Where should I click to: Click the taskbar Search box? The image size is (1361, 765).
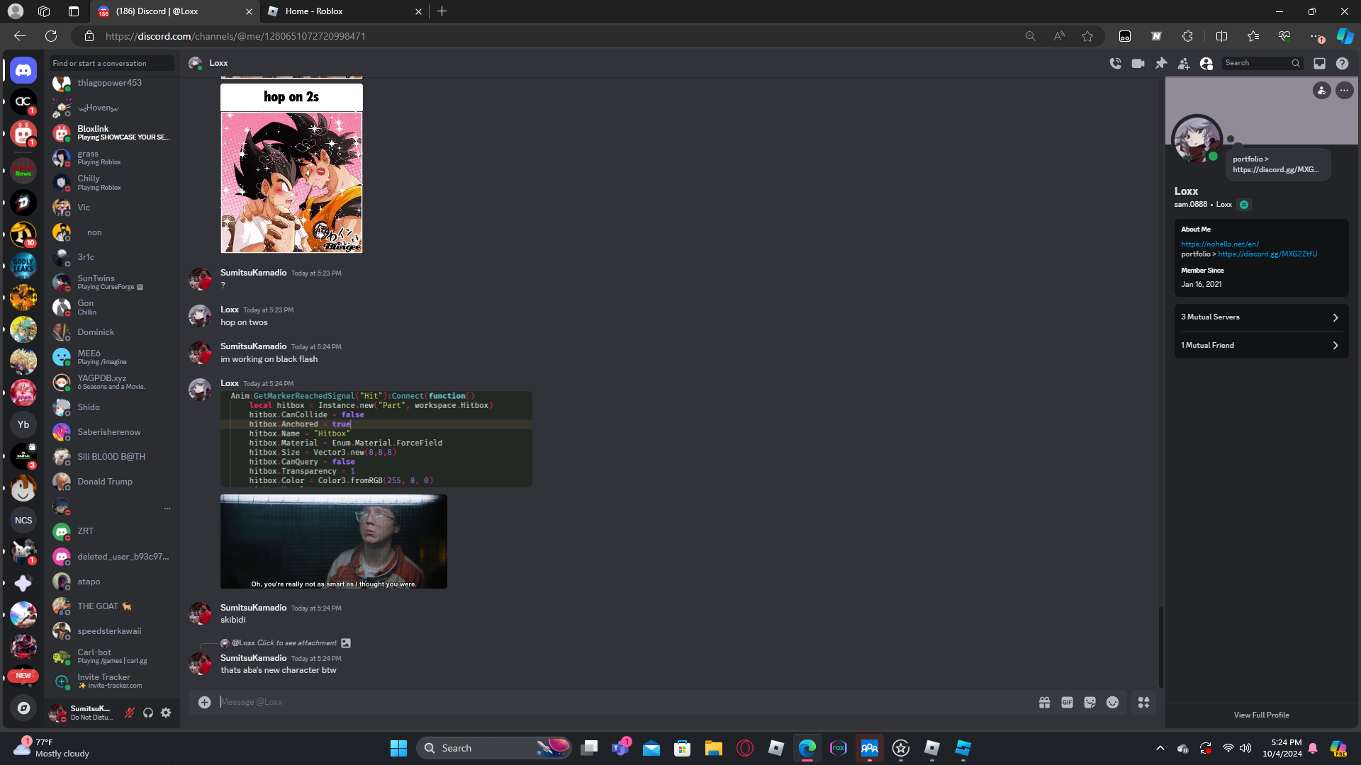tap(495, 748)
